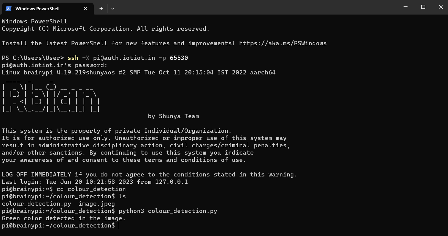Screen dimensions: 448x236
Task: Click the PowerShell icon in the tab
Action: pyautogui.click(x=9, y=9)
